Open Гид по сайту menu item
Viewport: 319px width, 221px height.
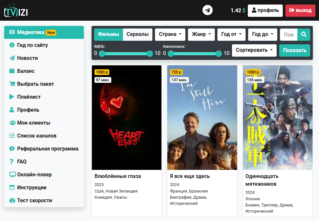pos(44,45)
